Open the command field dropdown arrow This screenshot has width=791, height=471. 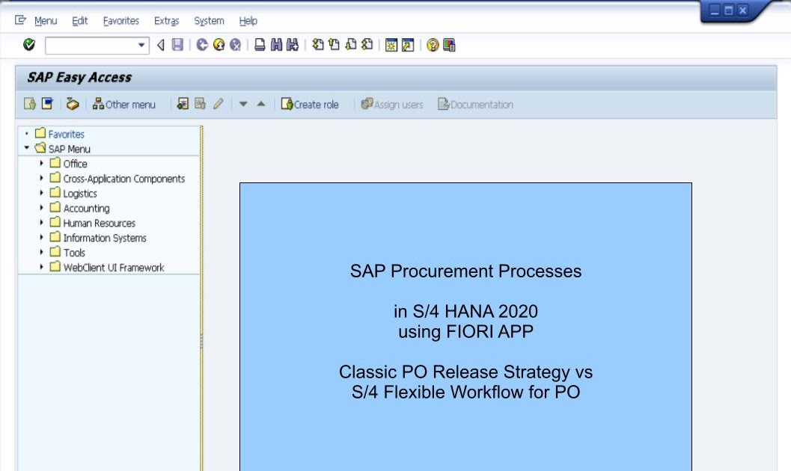coord(141,46)
